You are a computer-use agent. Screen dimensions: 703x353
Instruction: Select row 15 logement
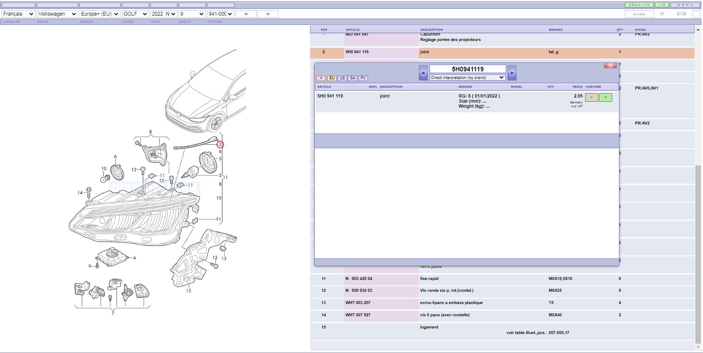(502, 331)
